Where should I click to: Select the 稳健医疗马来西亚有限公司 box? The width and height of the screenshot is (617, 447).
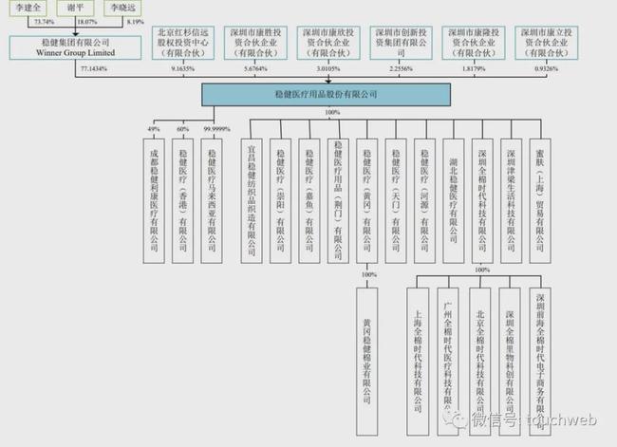pos(212,200)
